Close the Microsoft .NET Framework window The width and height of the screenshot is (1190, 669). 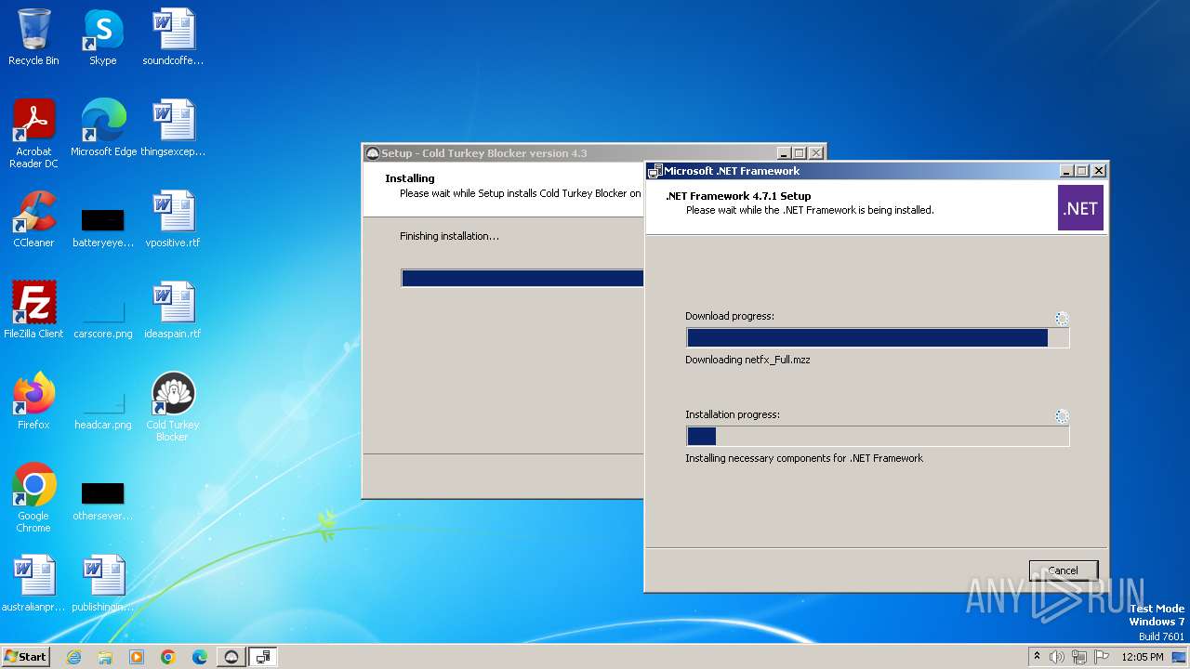click(x=1099, y=171)
